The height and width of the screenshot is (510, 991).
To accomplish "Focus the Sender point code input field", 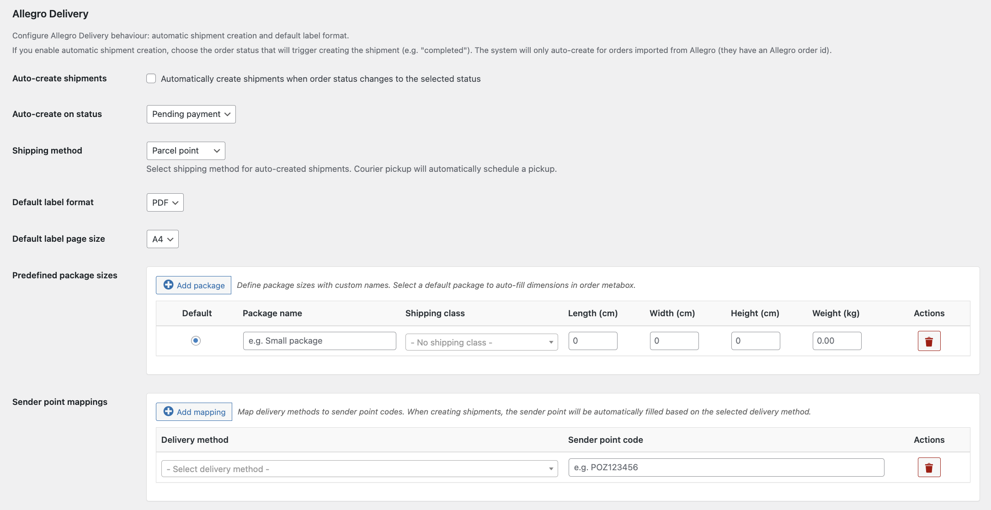I will (726, 467).
